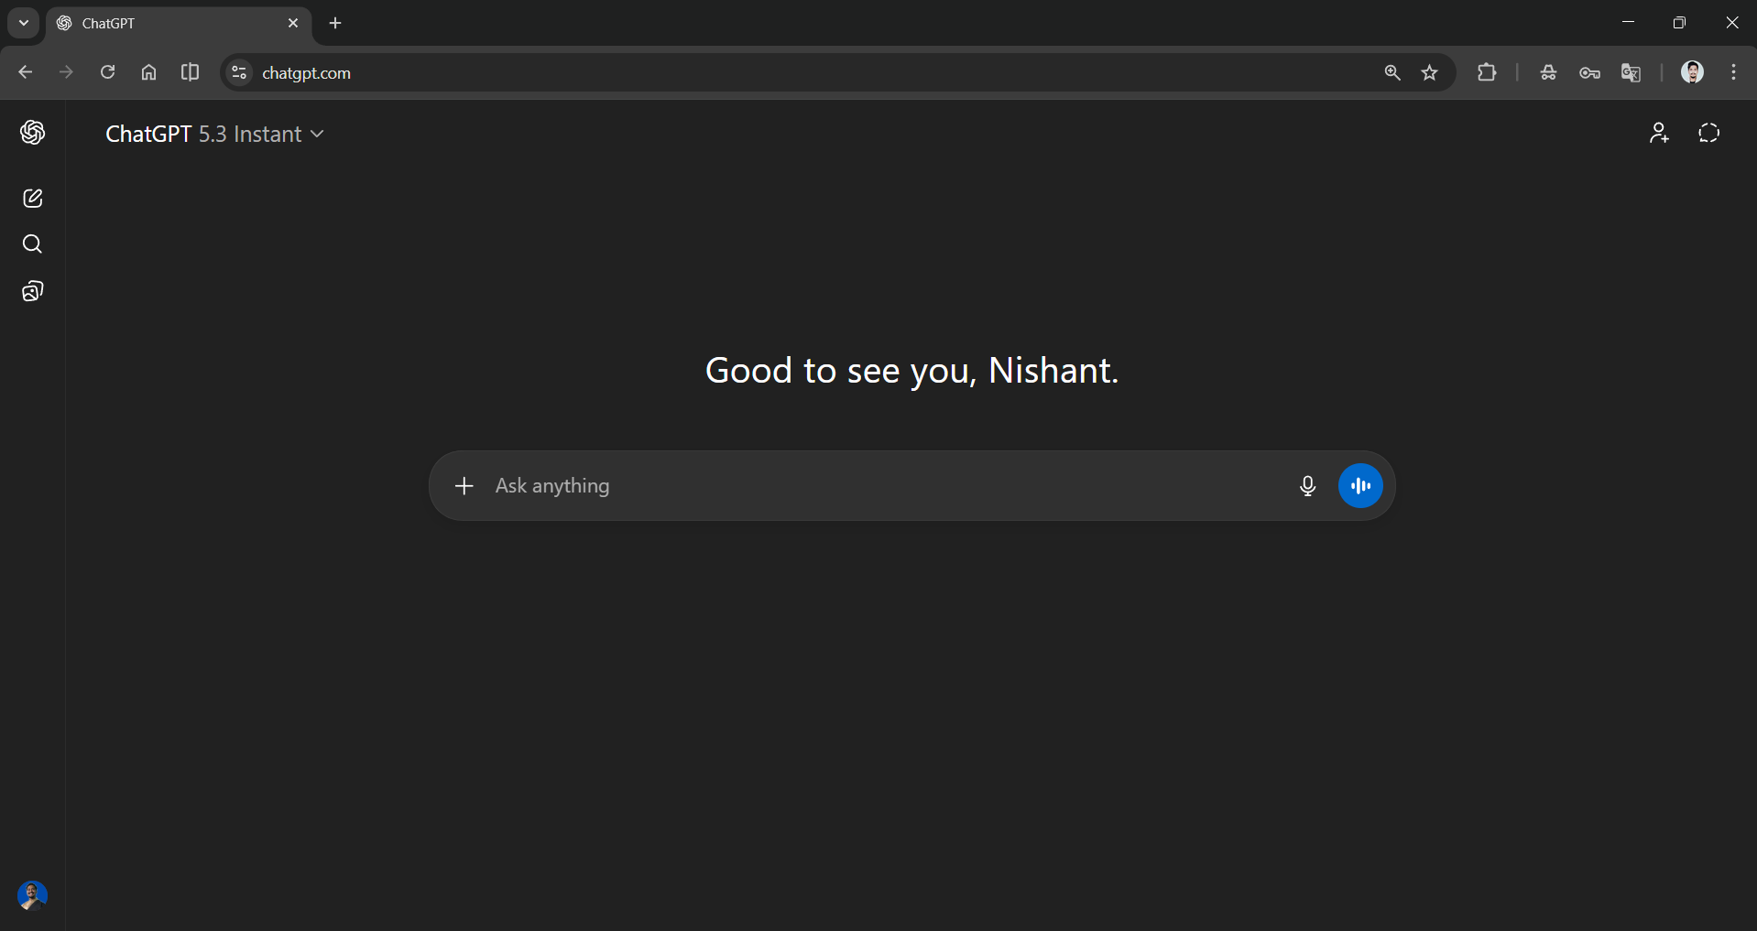Viewport: 1757px width, 931px height.
Task: Activate voice dictation with the microphone
Action: pyautogui.click(x=1307, y=486)
